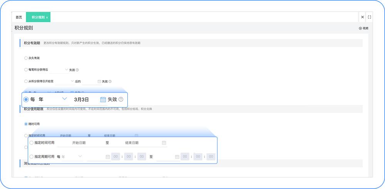The image size is (385, 189).
Task: Click the help icon after 3月3日 失效
Action: pos(121,99)
